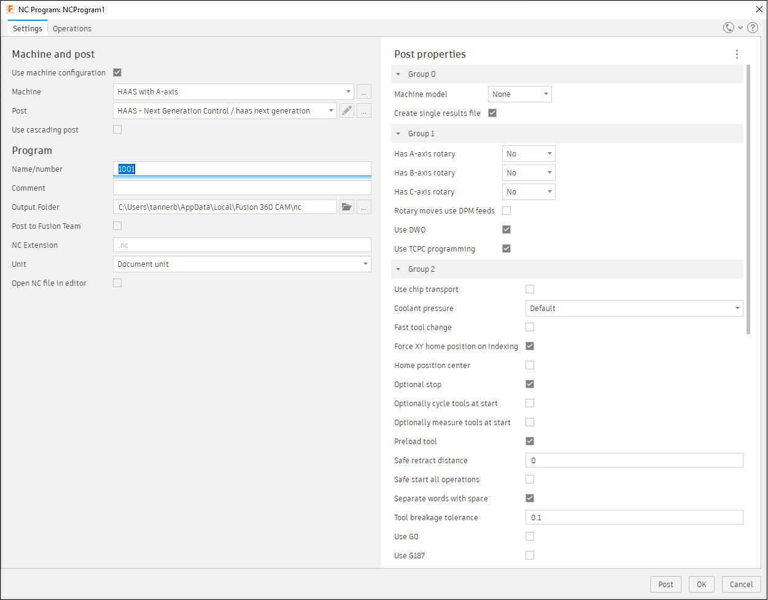Screen dimensions: 768x600
Task: Toggle Create single results file checkbox
Action: coord(492,113)
